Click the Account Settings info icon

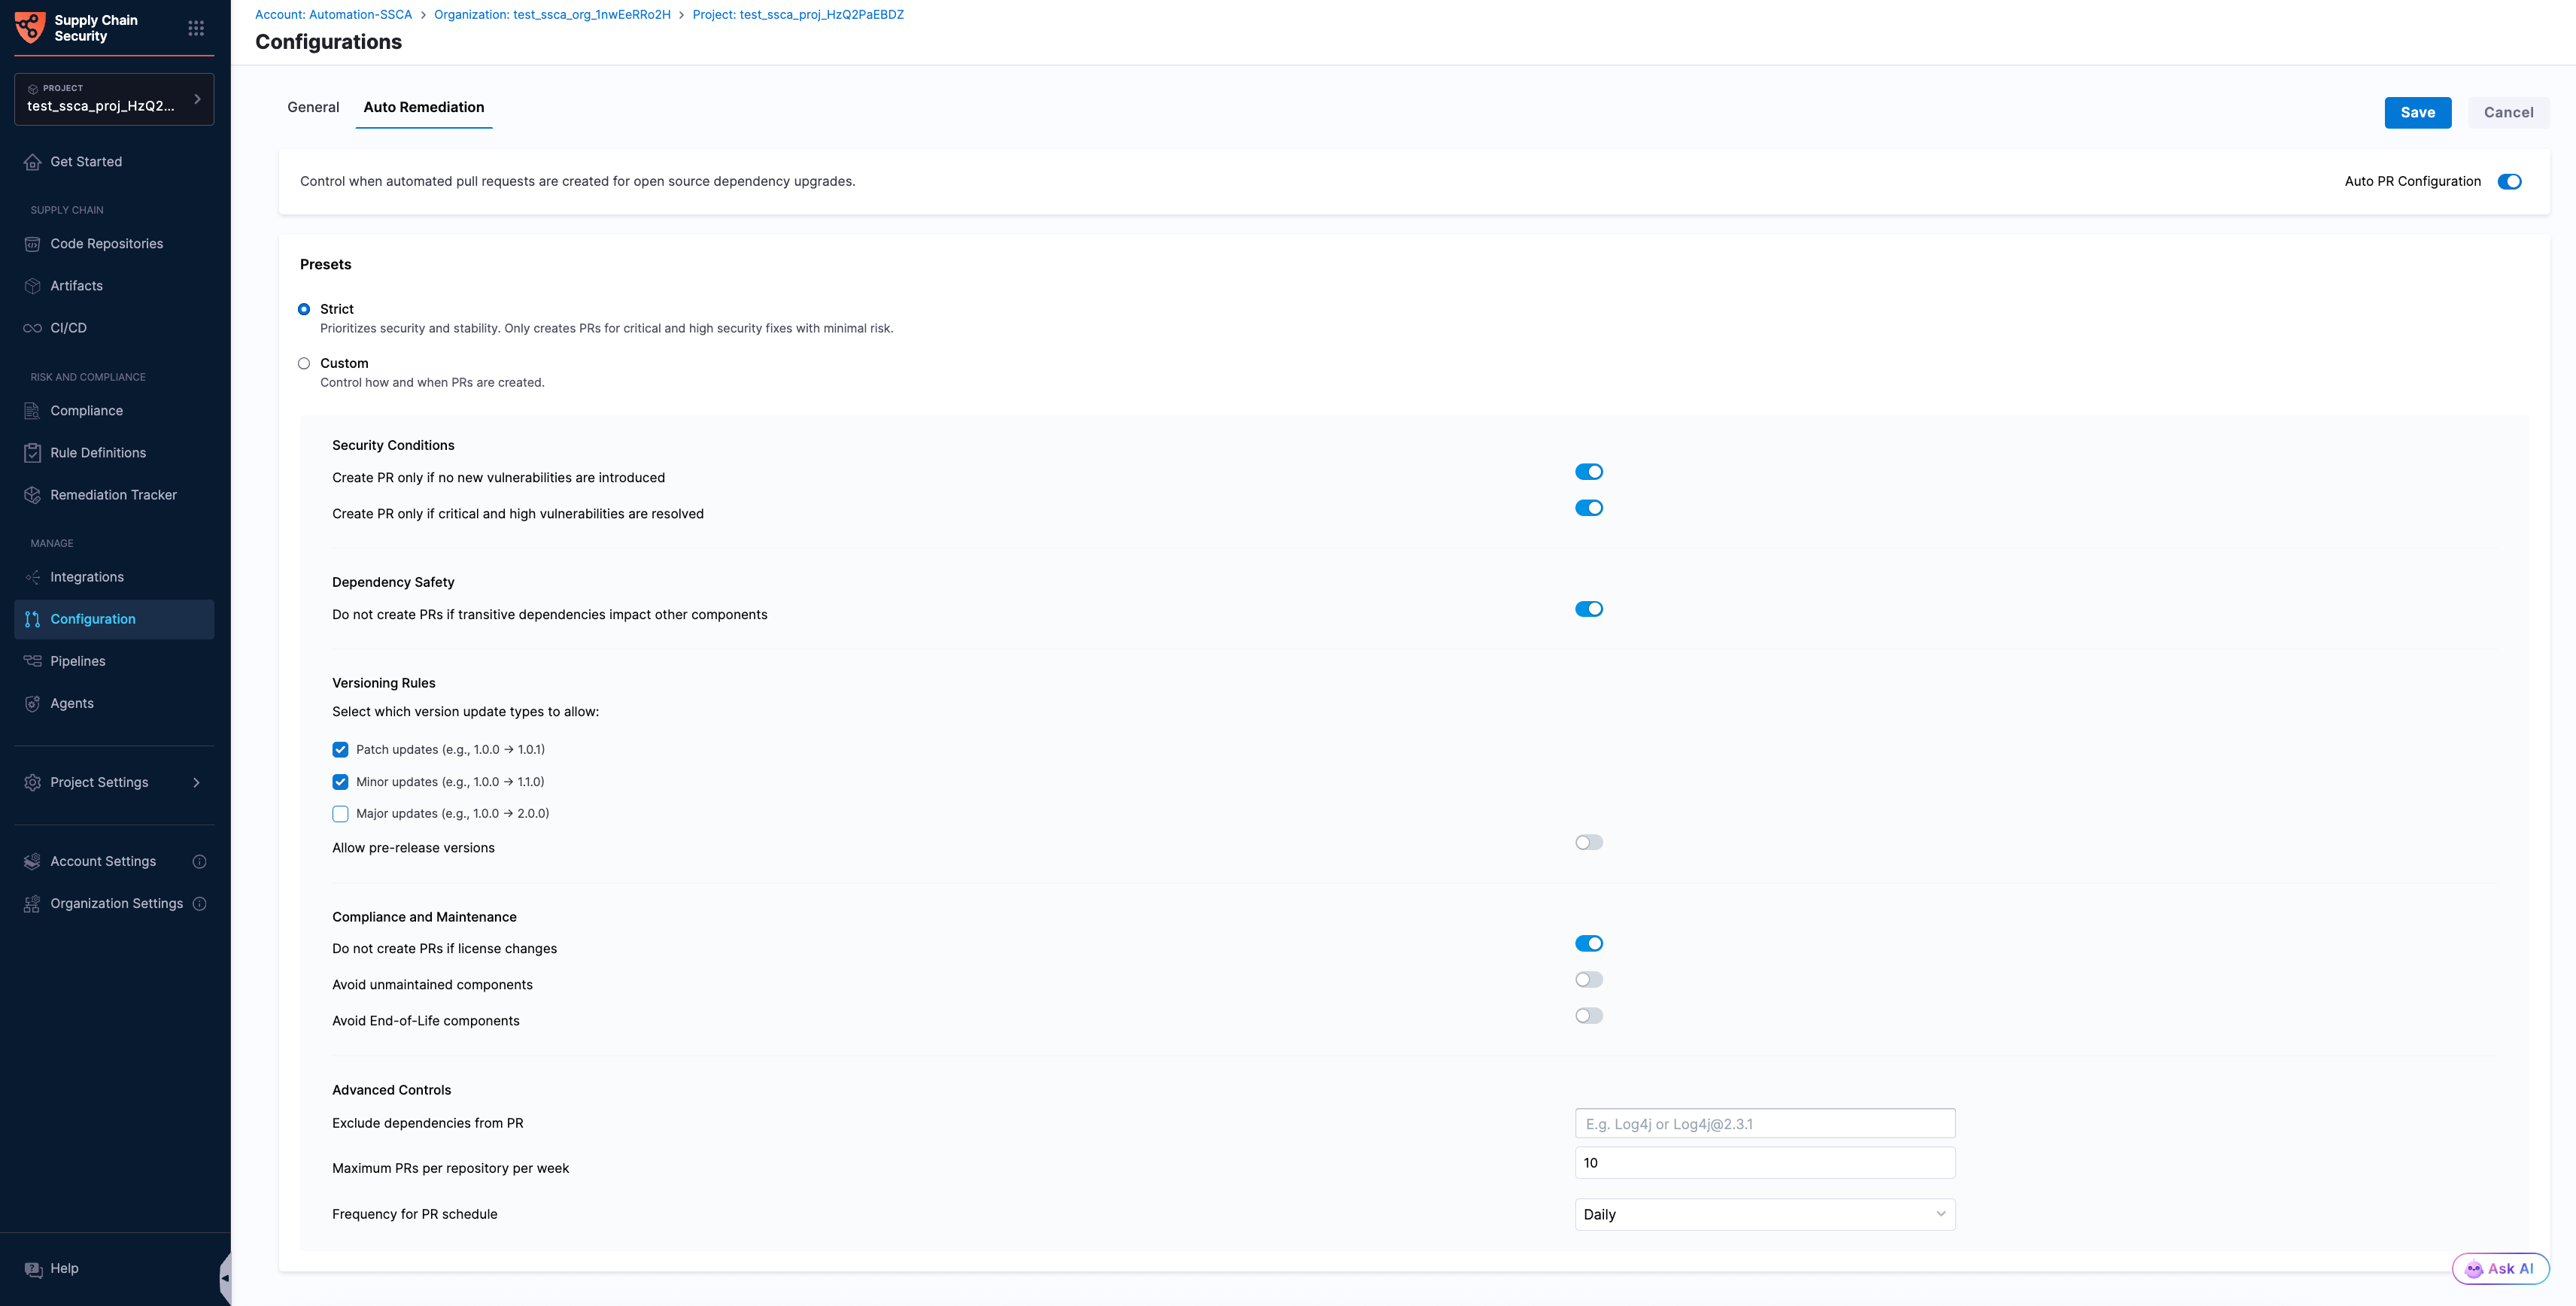point(199,861)
